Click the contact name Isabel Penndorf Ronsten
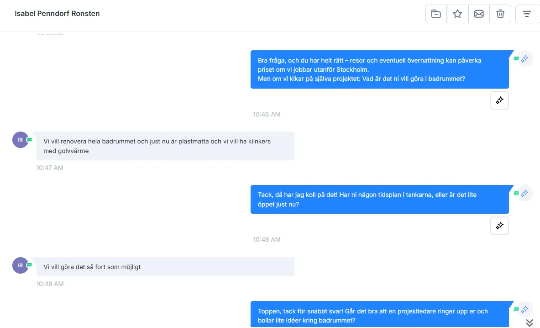Viewport: 540px width, 328px height. [x=57, y=13]
